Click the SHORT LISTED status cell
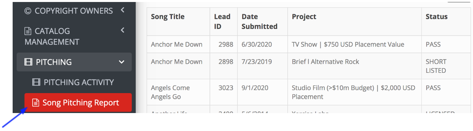The height and width of the screenshot is (131, 473). coord(436,66)
